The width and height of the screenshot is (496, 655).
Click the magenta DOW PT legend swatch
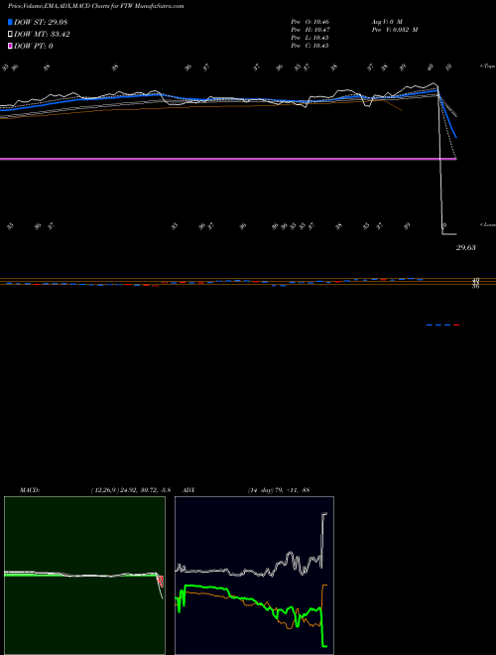pos(10,46)
